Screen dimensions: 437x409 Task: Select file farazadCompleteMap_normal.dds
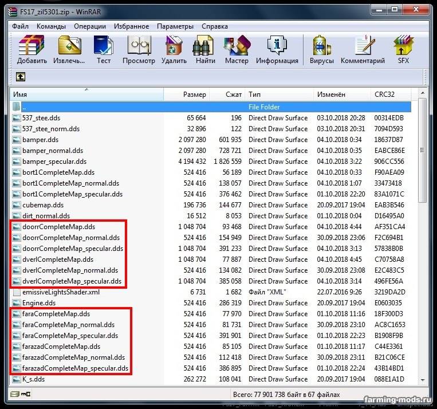tap(73, 357)
